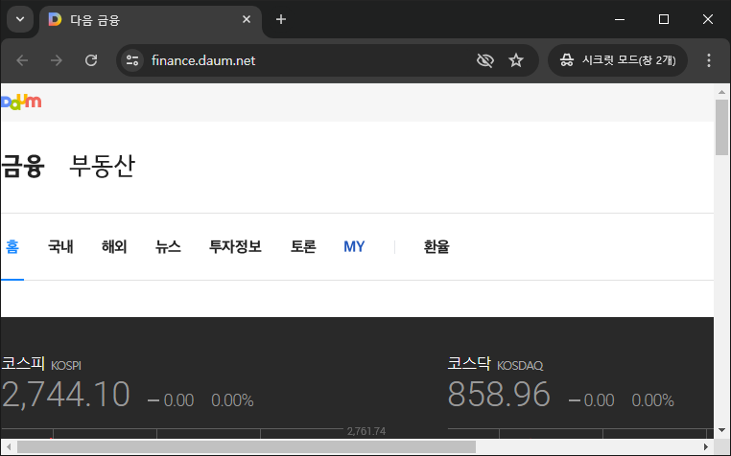
Task: Switch to the 국내 tab
Action: (x=60, y=246)
